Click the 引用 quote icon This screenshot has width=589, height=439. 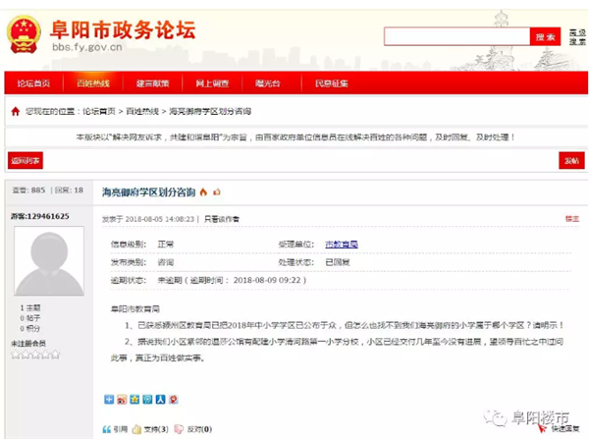(108, 429)
